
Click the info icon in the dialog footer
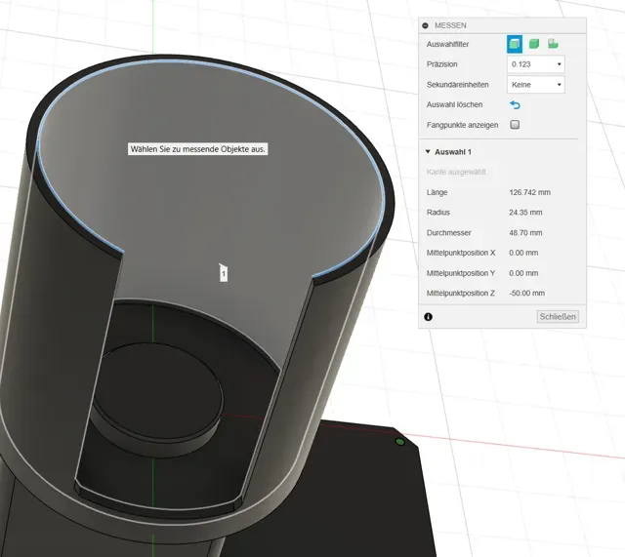[x=428, y=317]
